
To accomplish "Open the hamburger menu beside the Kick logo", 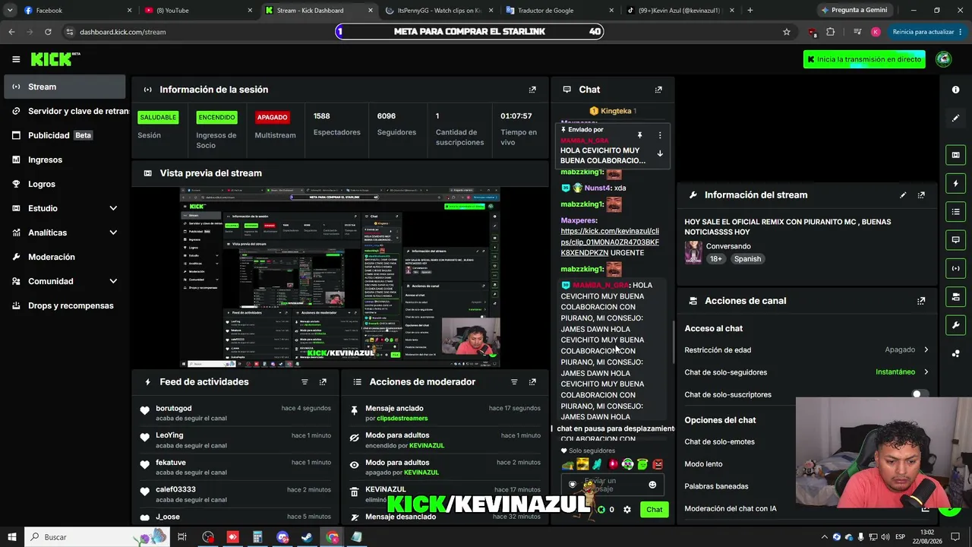I will point(16,59).
